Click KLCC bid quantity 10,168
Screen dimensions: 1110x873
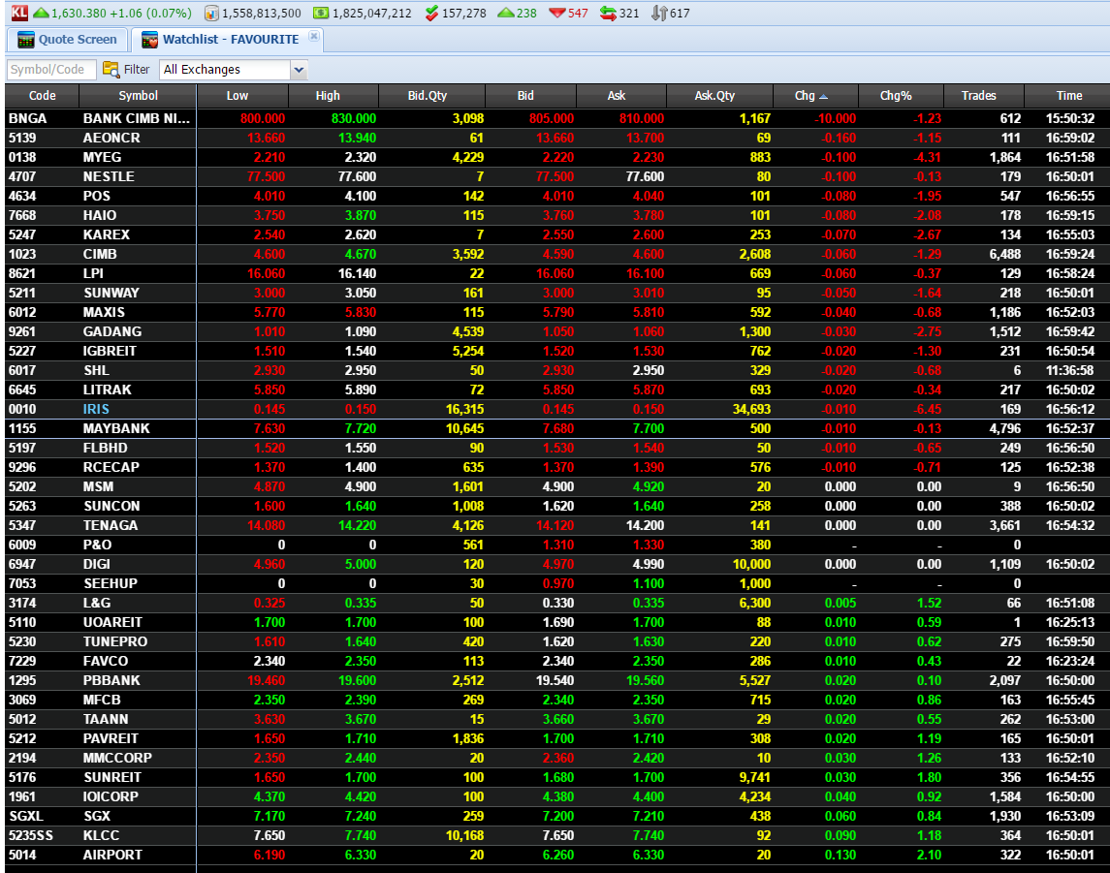coord(464,835)
